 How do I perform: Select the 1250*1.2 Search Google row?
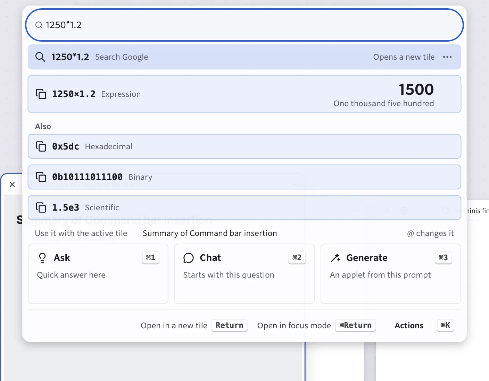click(244, 57)
